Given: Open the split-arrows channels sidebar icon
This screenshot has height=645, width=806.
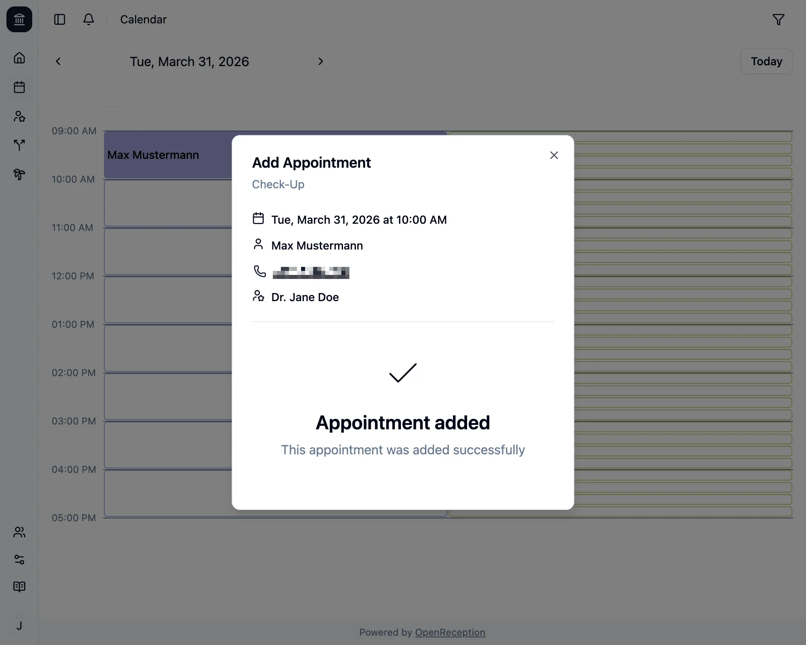Looking at the screenshot, I should coord(19,145).
